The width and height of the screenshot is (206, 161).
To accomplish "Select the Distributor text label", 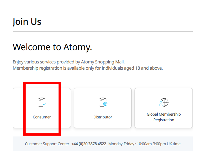I will click(103, 117).
